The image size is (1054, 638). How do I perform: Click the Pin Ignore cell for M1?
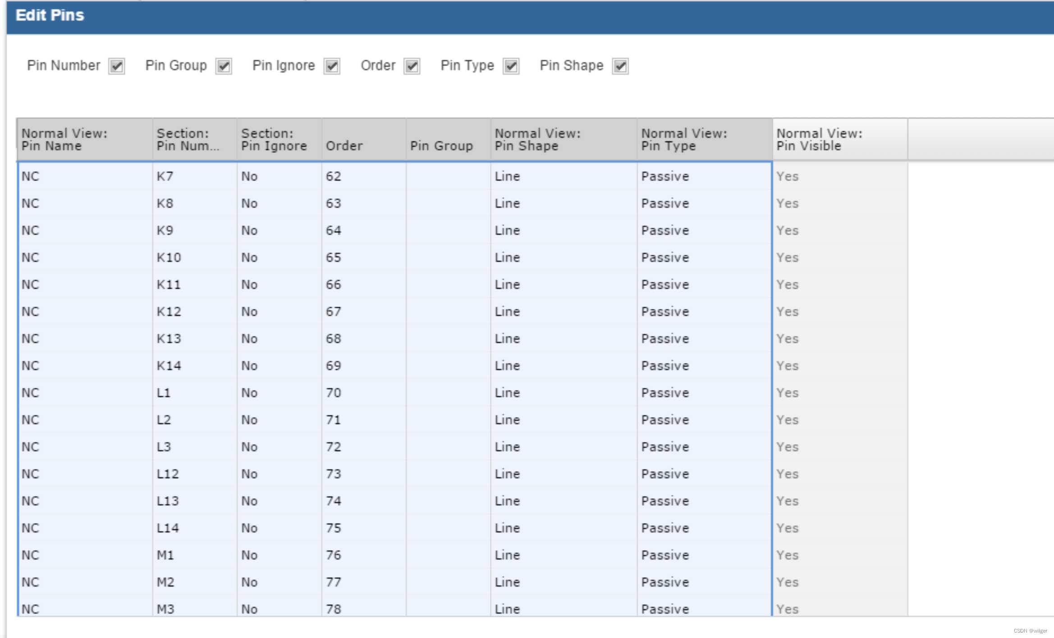click(279, 555)
